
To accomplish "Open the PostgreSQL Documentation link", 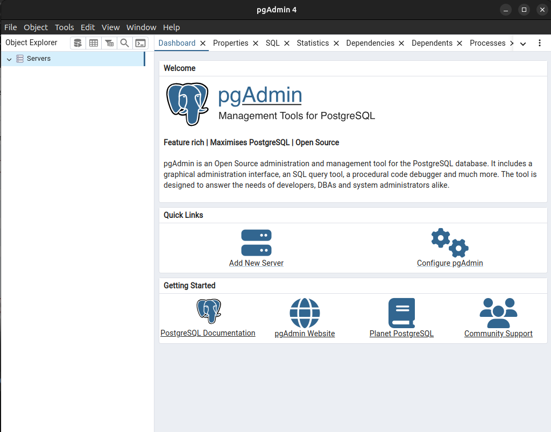I will coord(208,333).
